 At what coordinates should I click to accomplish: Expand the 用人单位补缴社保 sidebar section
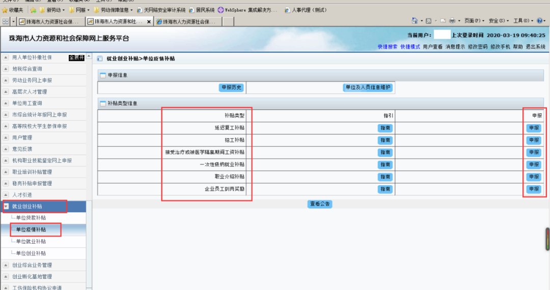tap(6, 57)
